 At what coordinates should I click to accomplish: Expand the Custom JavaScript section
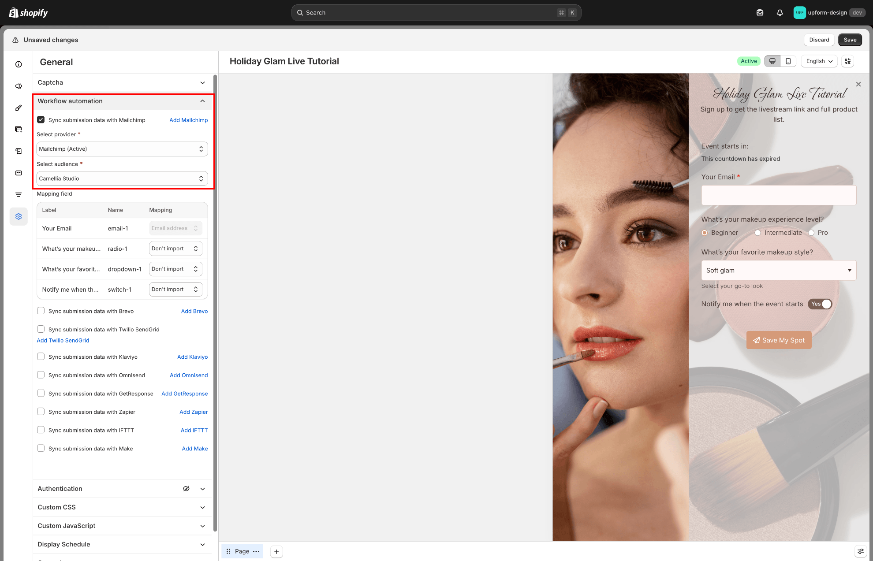[x=123, y=526]
